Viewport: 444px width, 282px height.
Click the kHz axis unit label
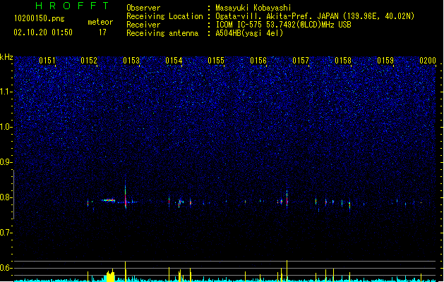(x=6, y=57)
